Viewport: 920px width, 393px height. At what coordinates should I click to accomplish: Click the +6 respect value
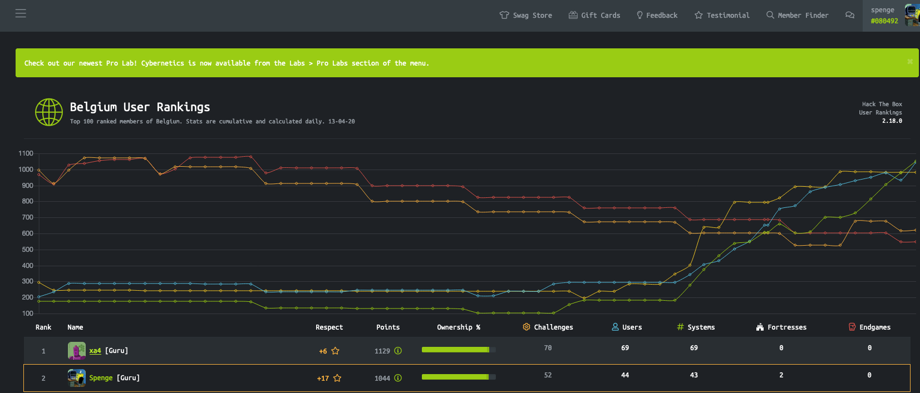pos(323,351)
